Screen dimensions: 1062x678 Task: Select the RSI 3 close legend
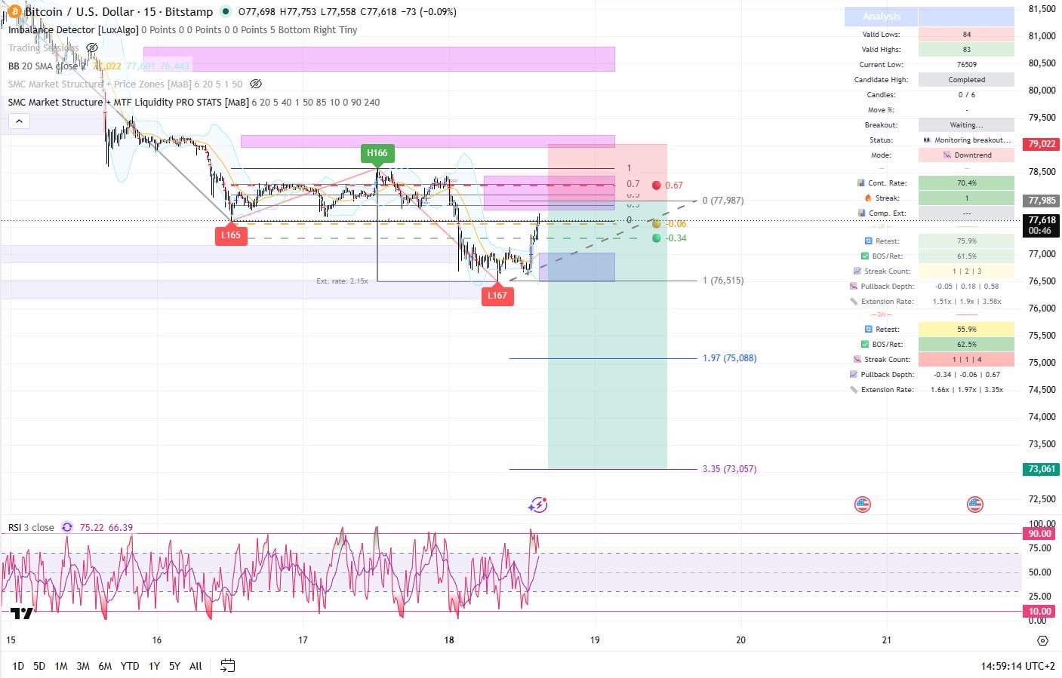click(31, 527)
